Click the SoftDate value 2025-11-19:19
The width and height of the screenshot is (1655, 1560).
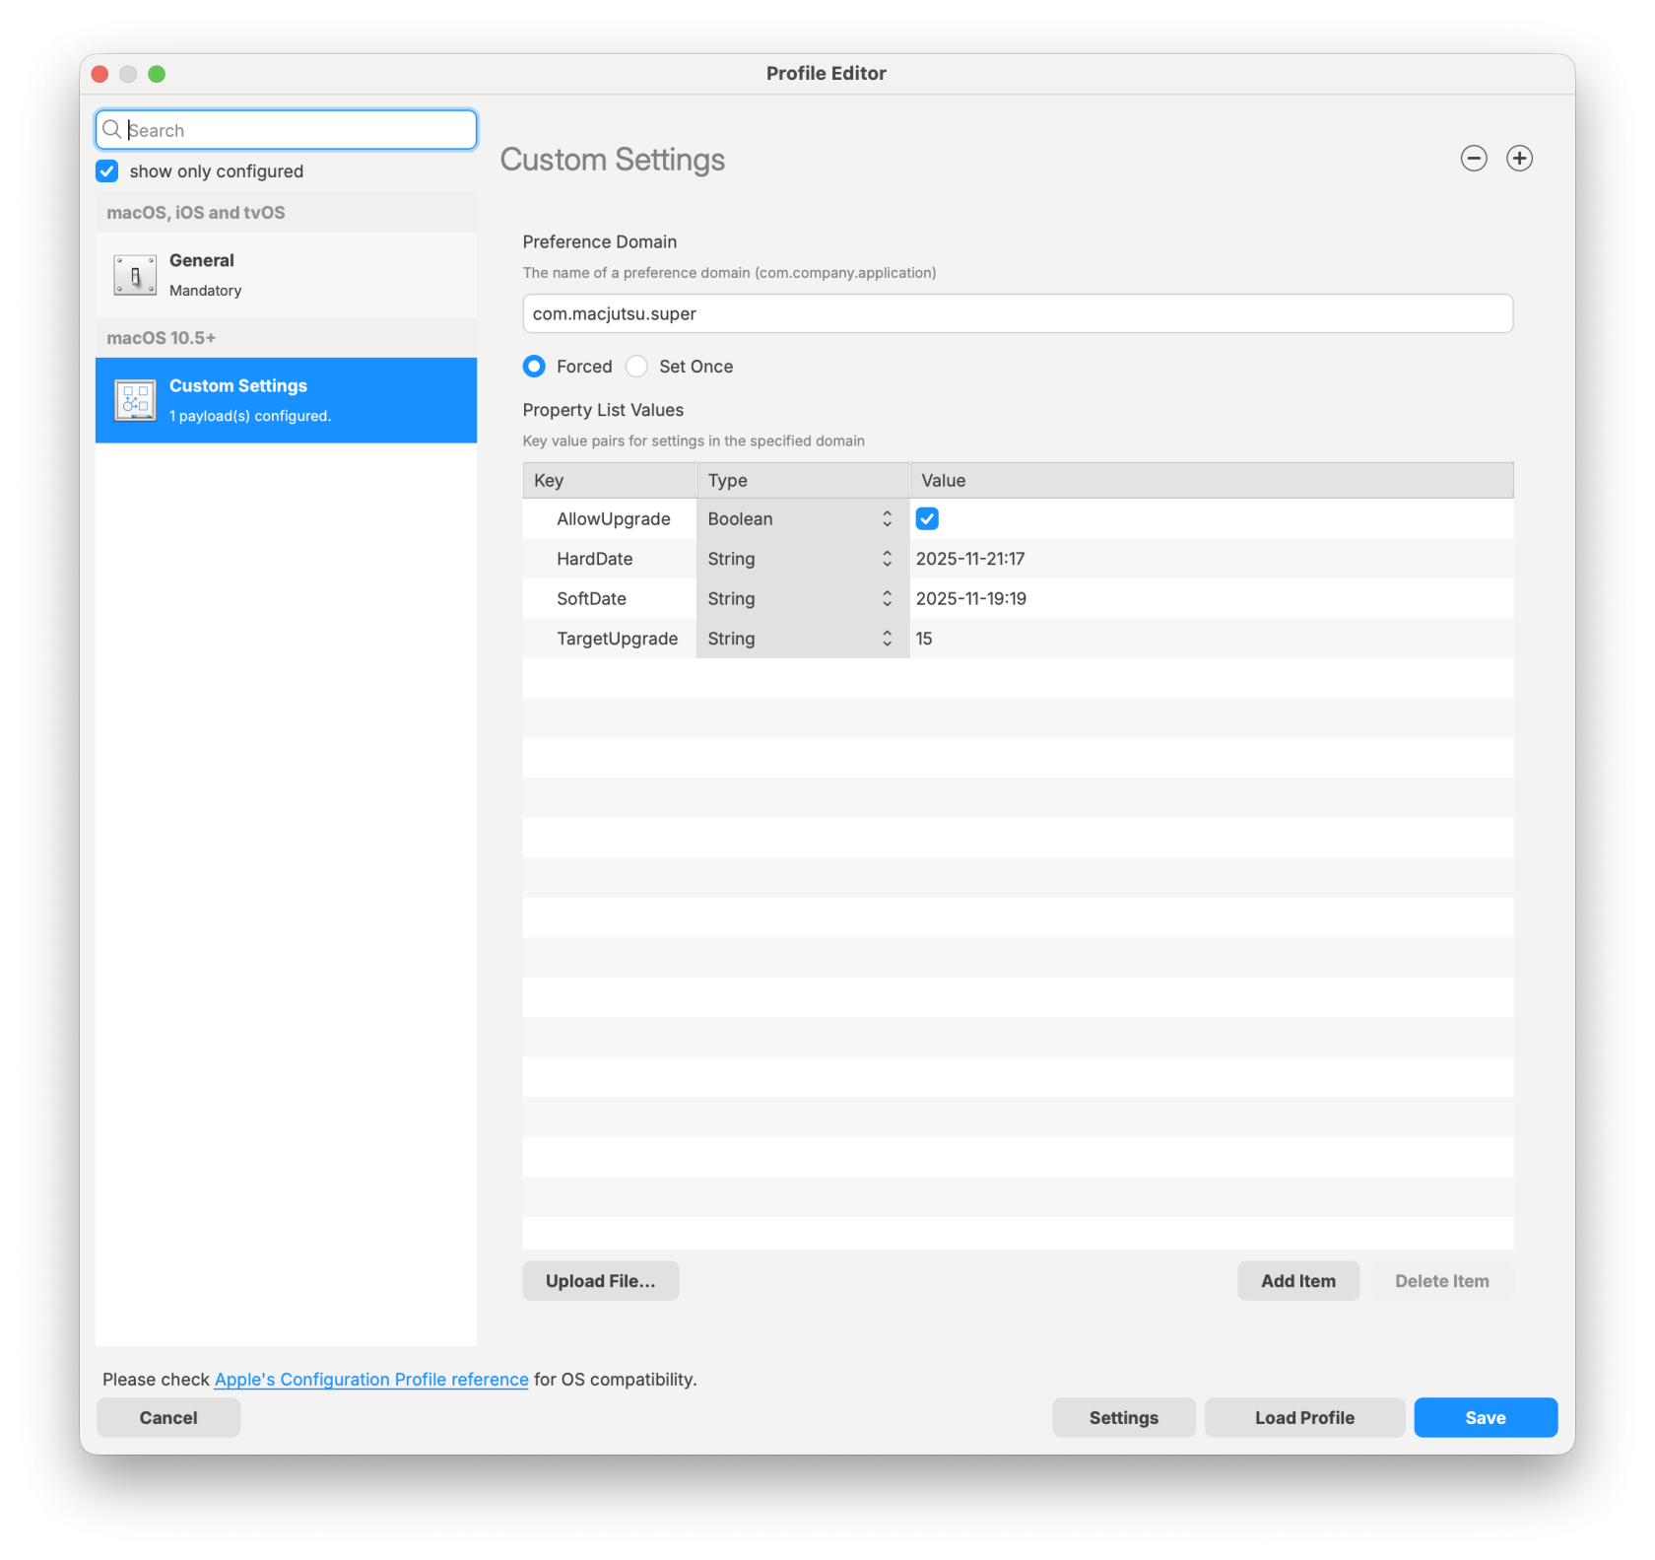click(971, 599)
